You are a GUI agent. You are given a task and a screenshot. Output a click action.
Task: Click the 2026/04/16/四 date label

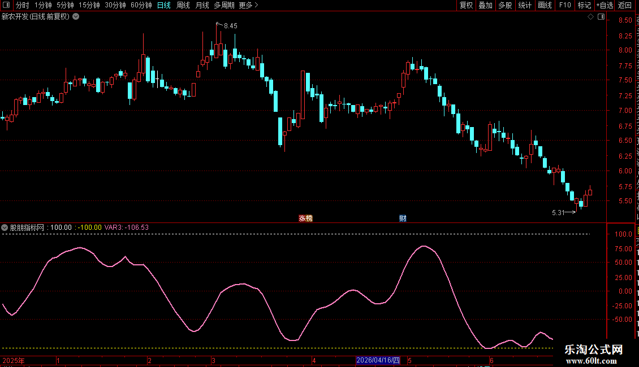[378, 360]
